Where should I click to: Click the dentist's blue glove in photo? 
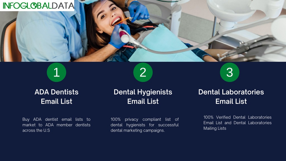(x=139, y=11)
